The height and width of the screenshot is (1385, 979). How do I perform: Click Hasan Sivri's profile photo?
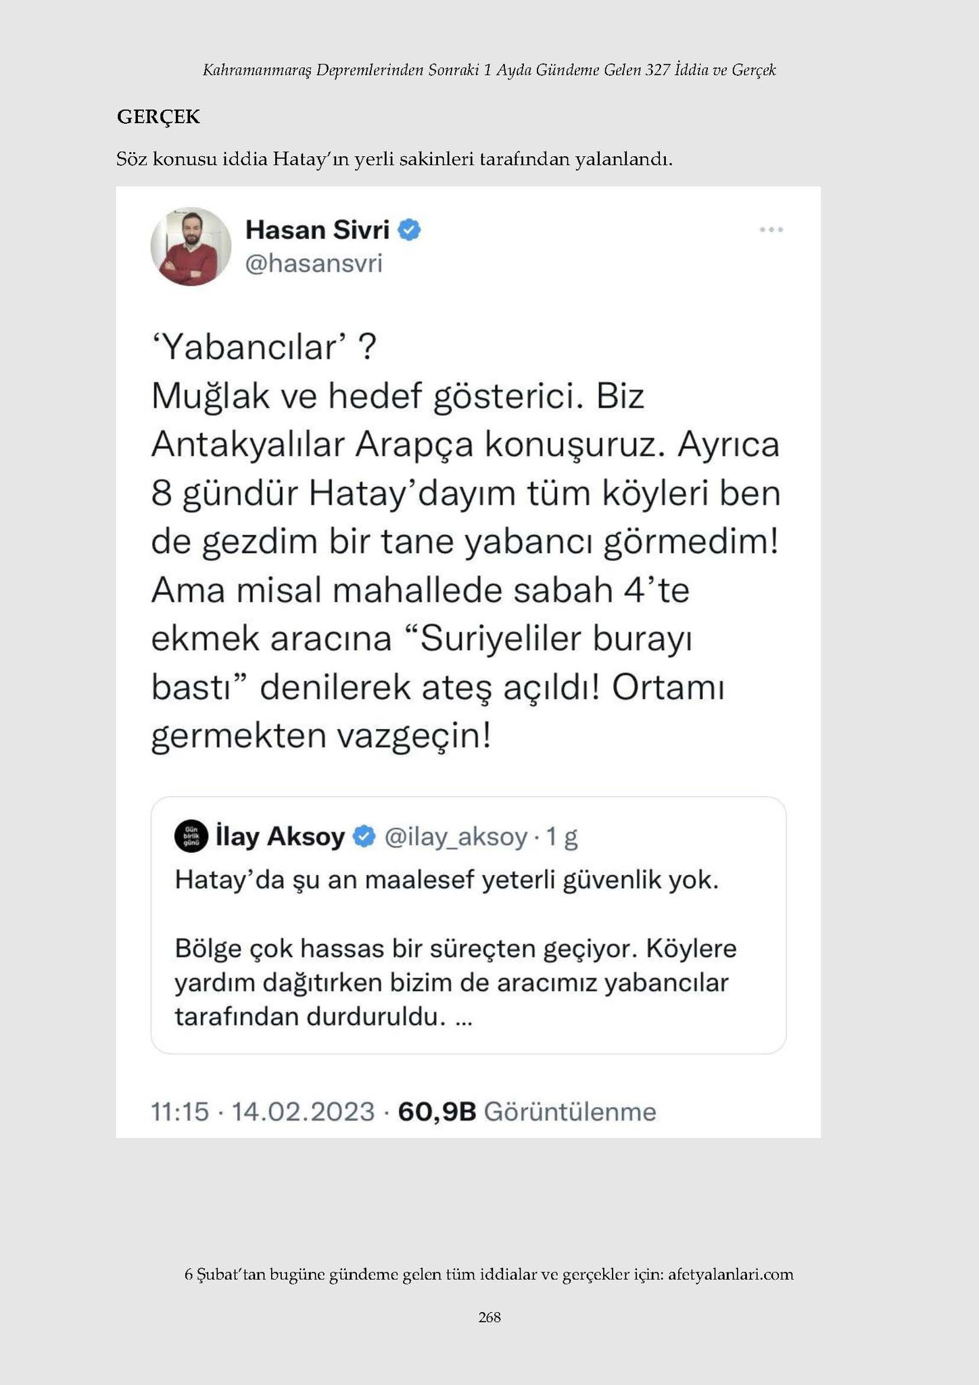[x=191, y=246]
